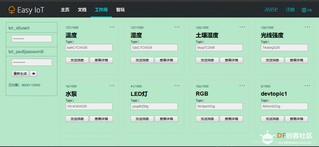Viewport: 319px width, 147px height.
Task: Click 查看详情 on the 水泵 card
Action: 101,119
